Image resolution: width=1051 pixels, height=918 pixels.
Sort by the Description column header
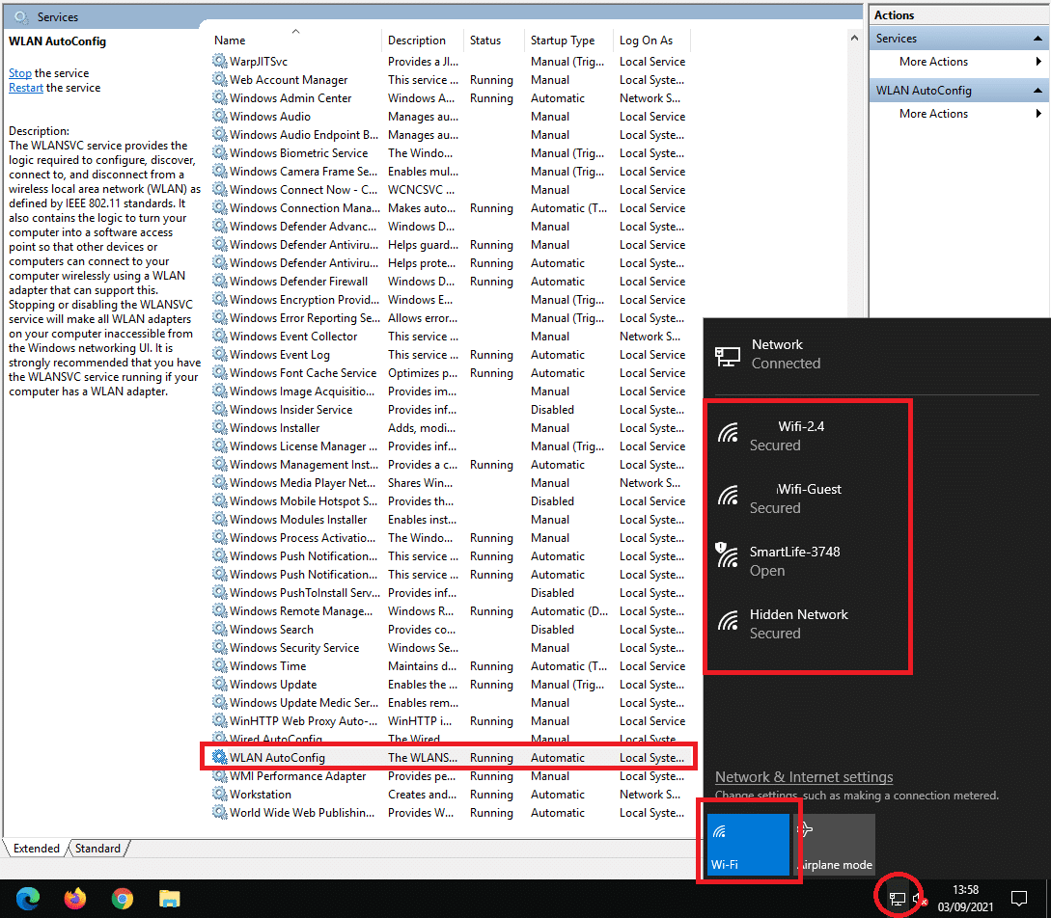423,40
